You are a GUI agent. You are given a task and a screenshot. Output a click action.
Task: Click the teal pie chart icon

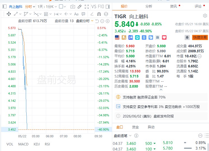pos(137,37)
